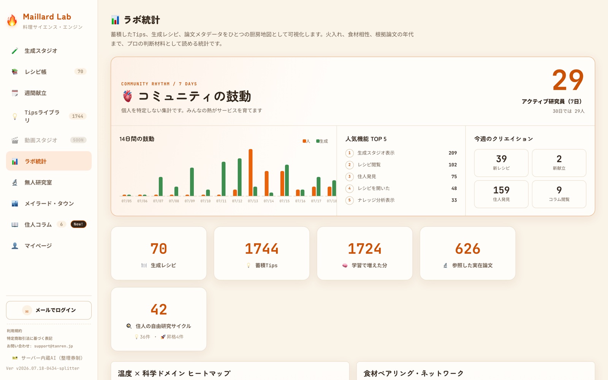Go to マイページ
608x380 pixels.
pos(49,246)
